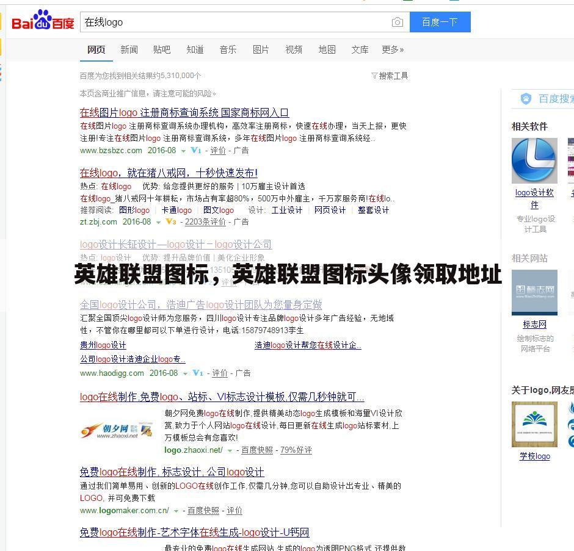The width and height of the screenshot is (574, 551).
Task: Open result 免费logo在线制作-艺术字体在线生成 U钙网
Action: tap(195, 532)
